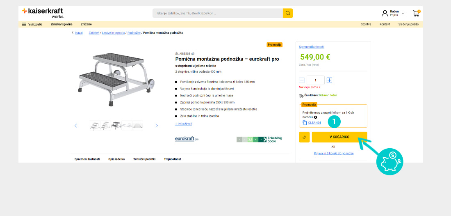Open Sledenje pošiljk link

(409, 25)
